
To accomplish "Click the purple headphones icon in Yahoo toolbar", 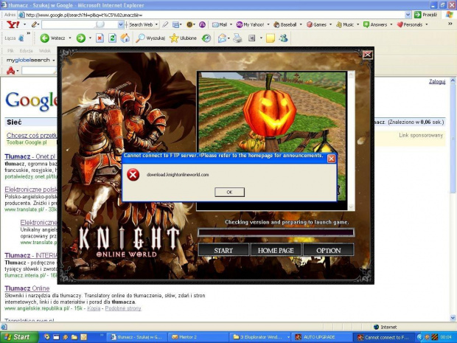I will [202, 25].
